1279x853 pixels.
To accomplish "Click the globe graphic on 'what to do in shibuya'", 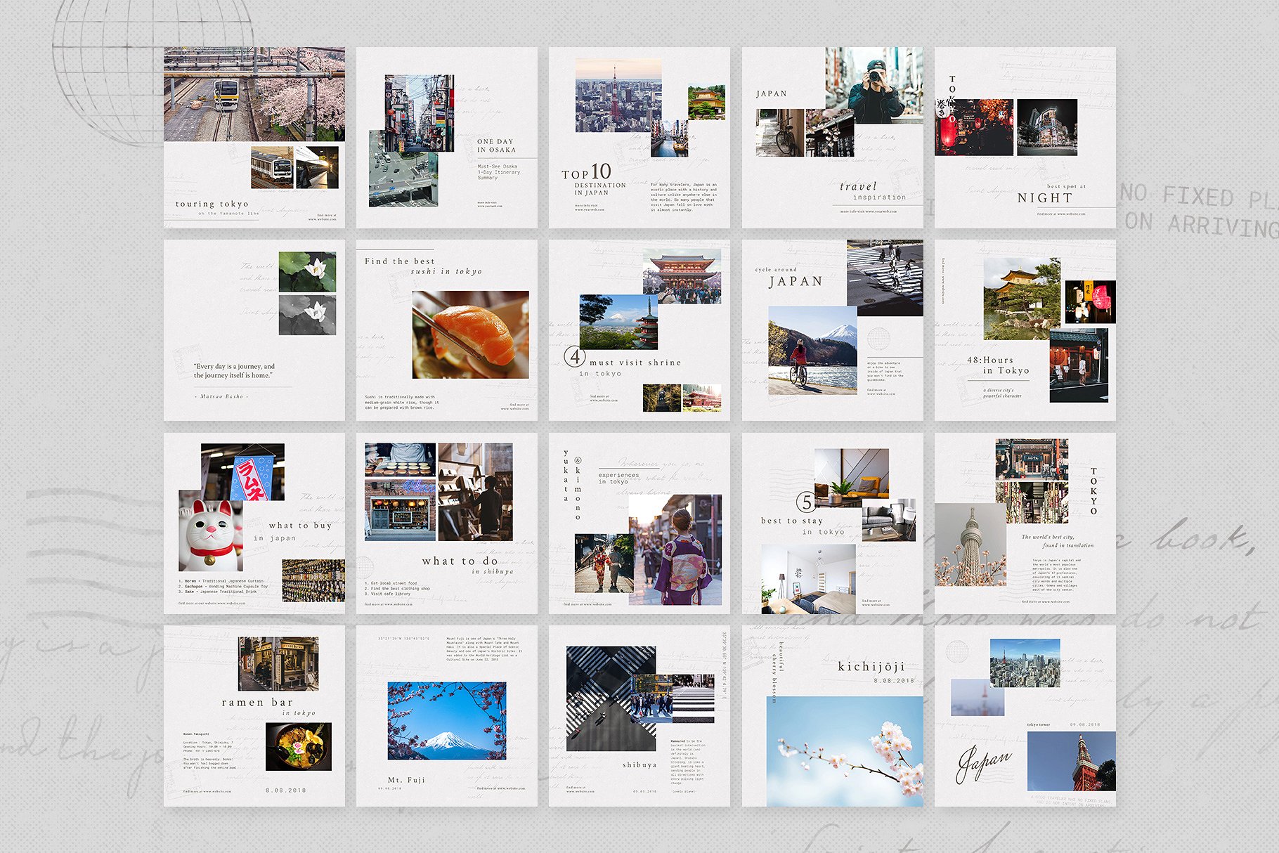I will 365,565.
